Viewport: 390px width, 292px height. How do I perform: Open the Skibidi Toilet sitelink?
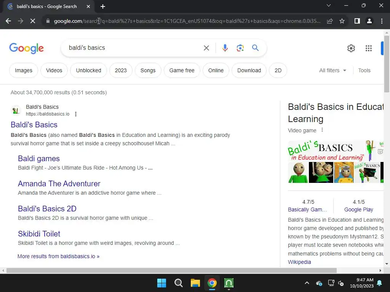(39, 234)
